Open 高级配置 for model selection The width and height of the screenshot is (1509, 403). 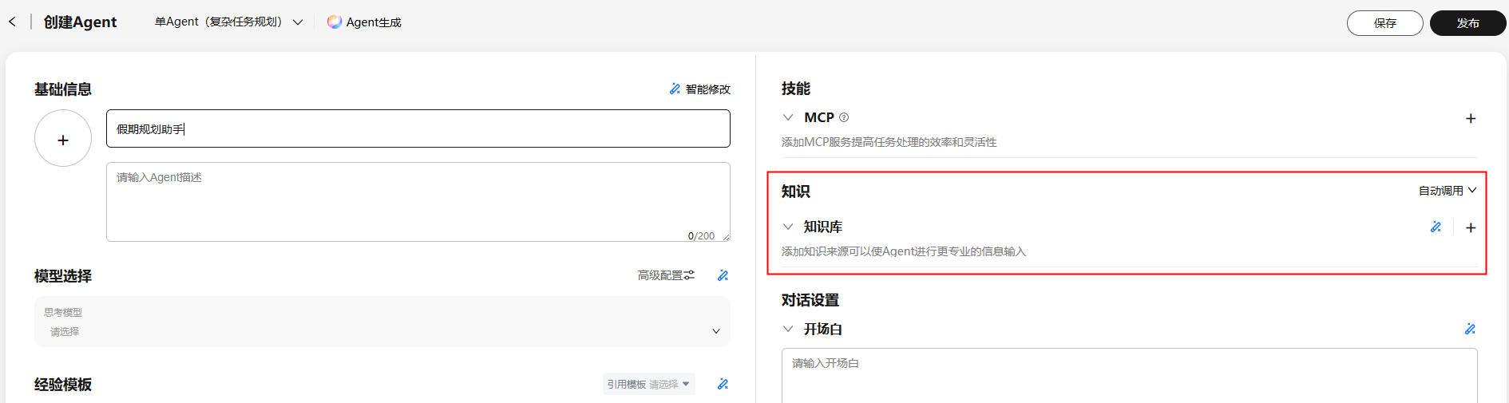(666, 275)
